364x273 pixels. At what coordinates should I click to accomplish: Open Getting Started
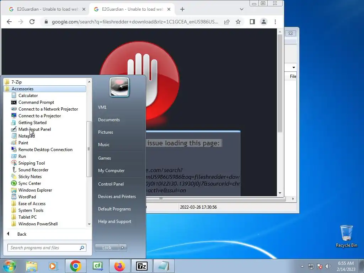coord(32,122)
